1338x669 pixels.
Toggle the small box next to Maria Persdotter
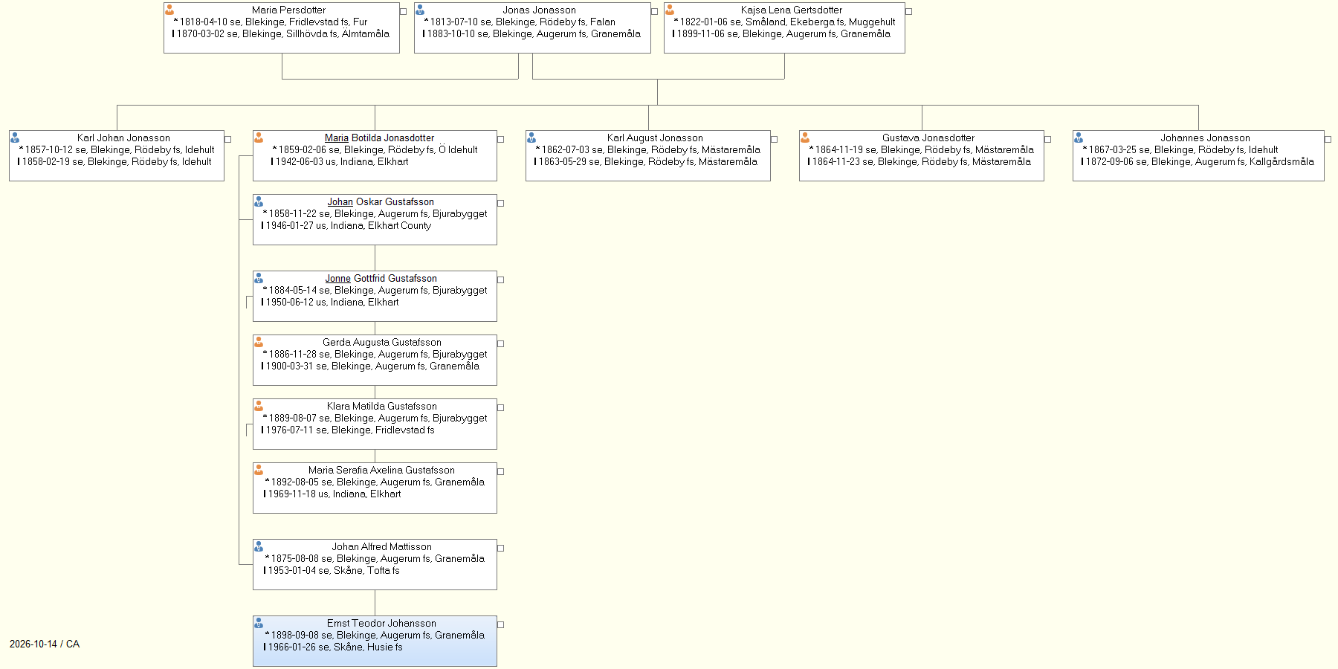pos(404,11)
